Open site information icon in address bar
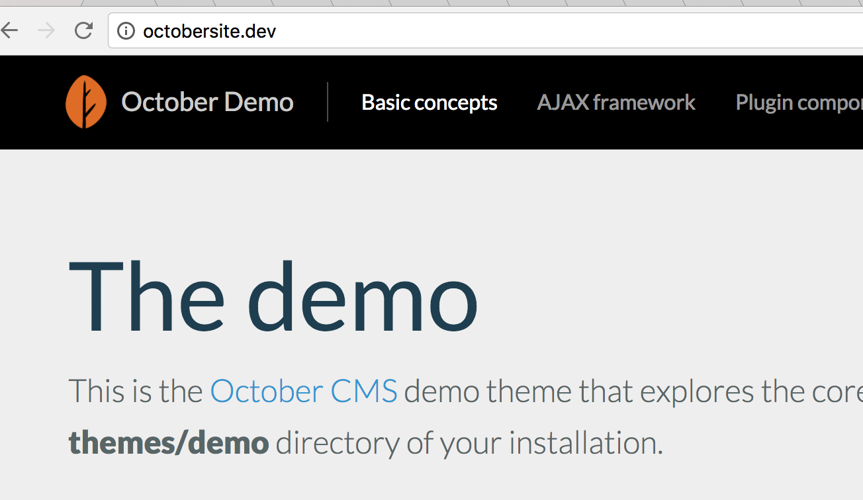Viewport: 863px width, 500px height. coord(126,30)
